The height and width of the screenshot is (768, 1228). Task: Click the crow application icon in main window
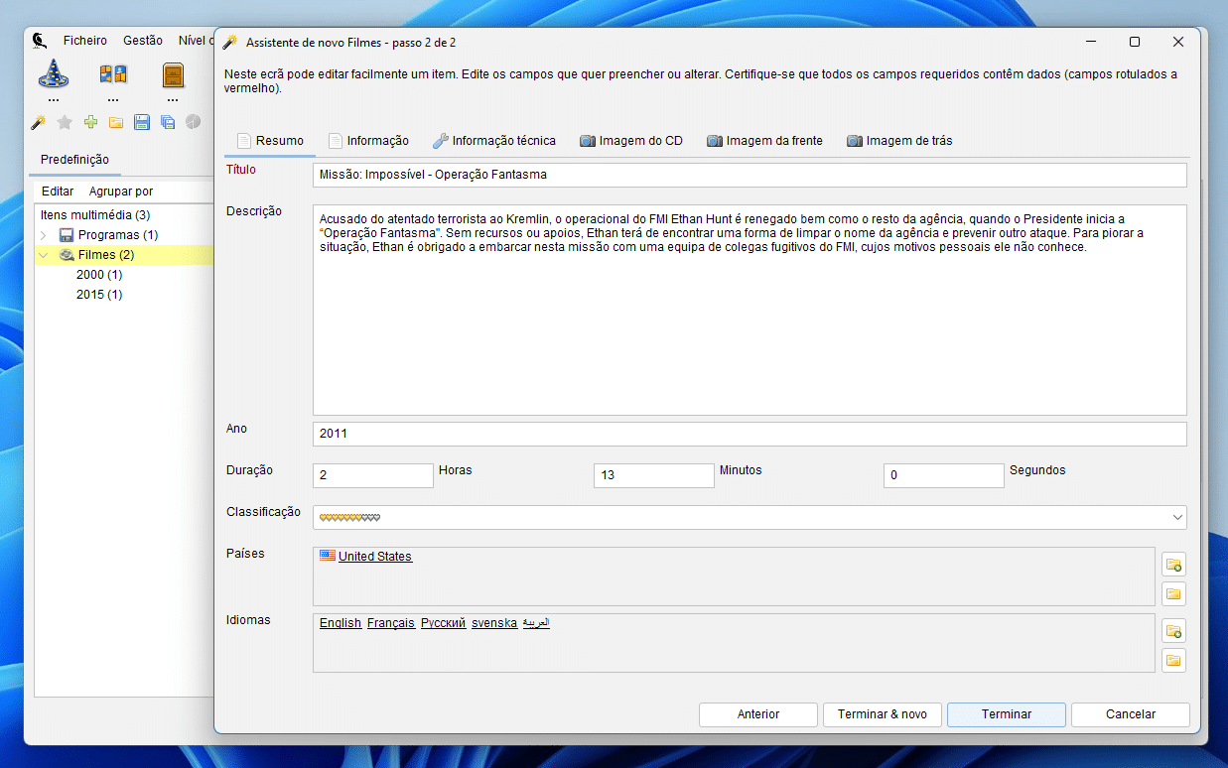click(x=40, y=41)
